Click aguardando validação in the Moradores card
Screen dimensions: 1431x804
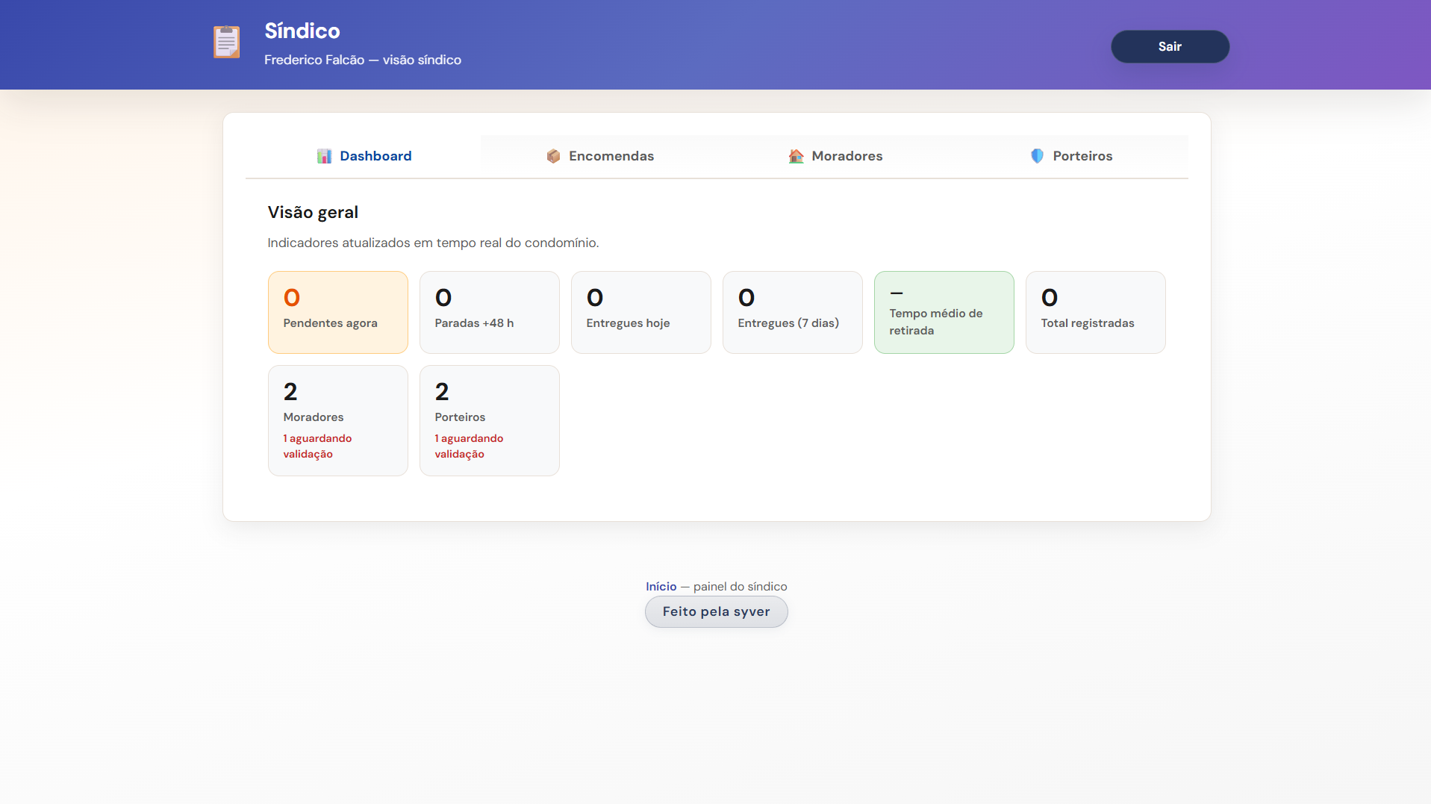(317, 446)
